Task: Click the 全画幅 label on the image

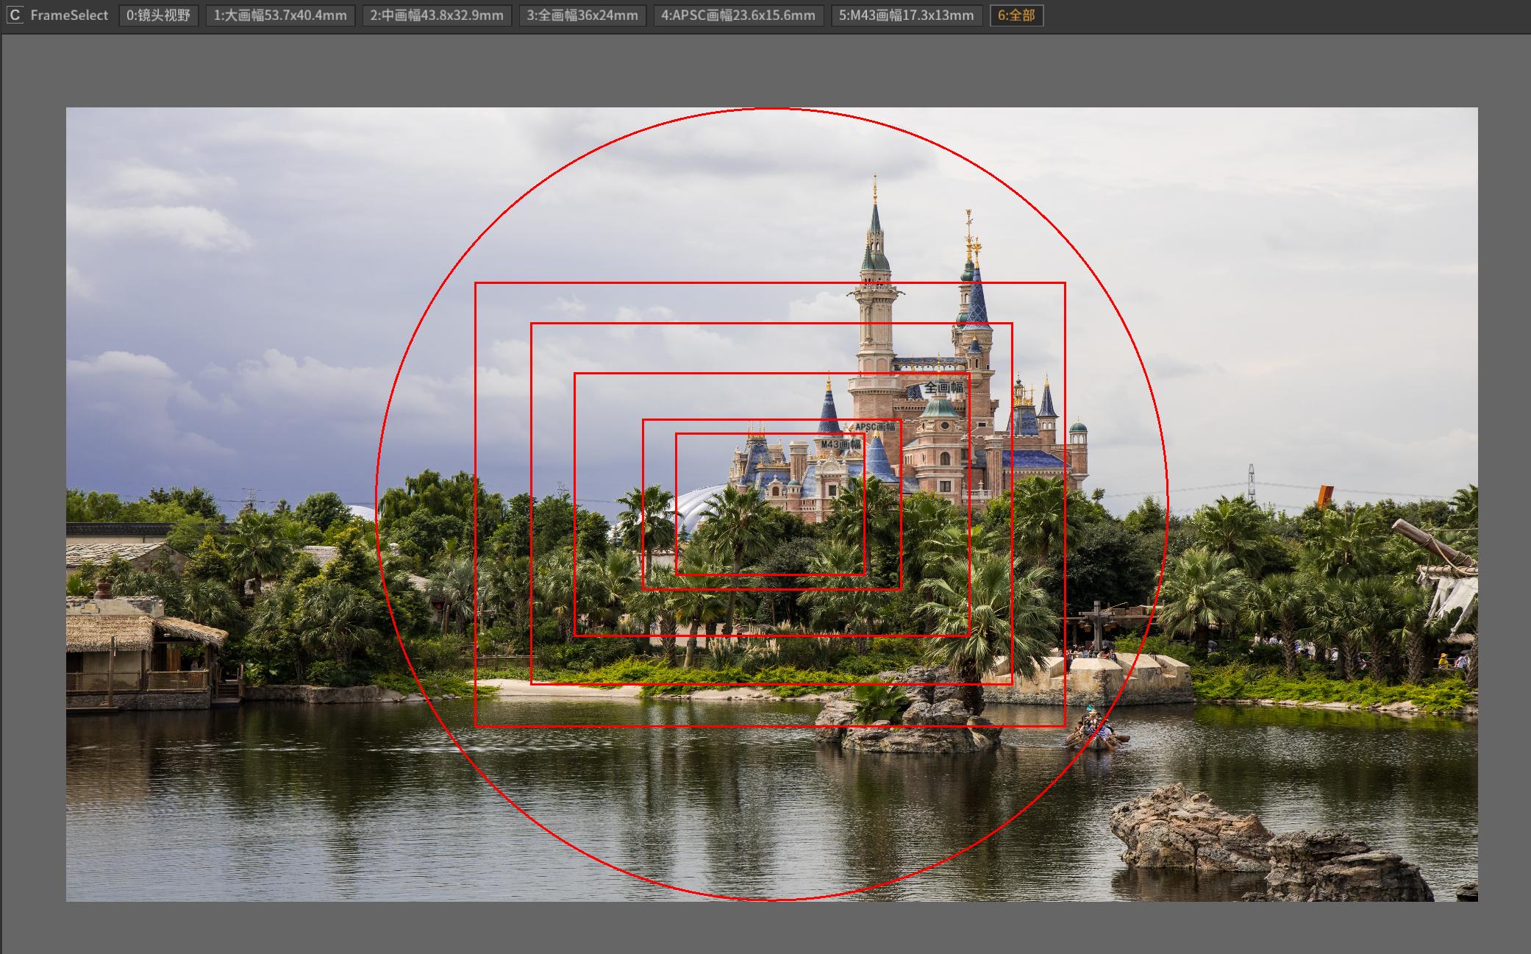Action: tap(943, 388)
